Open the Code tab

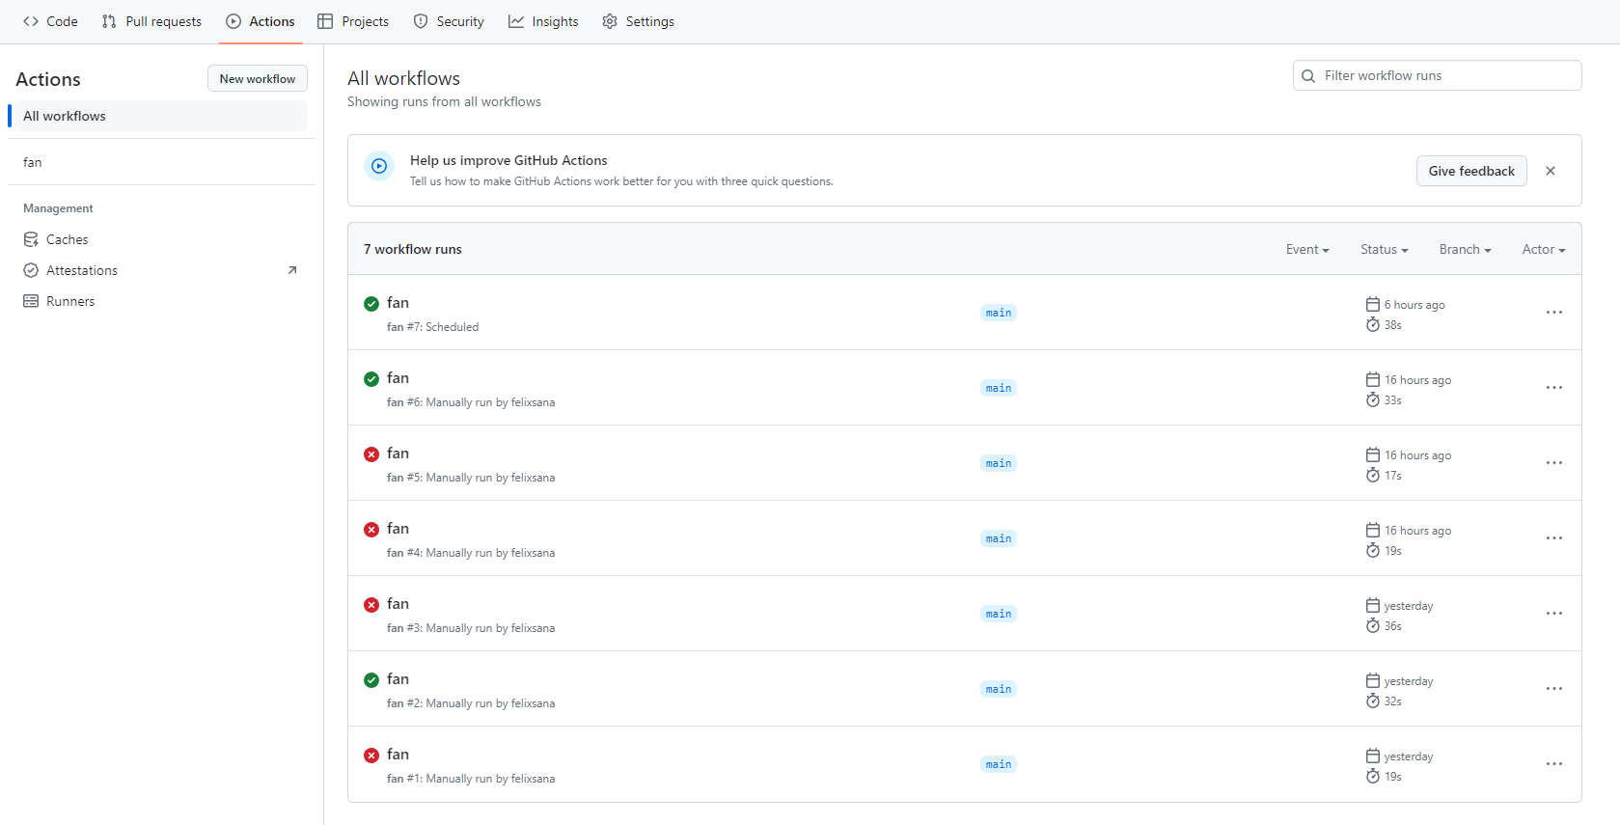(x=50, y=21)
